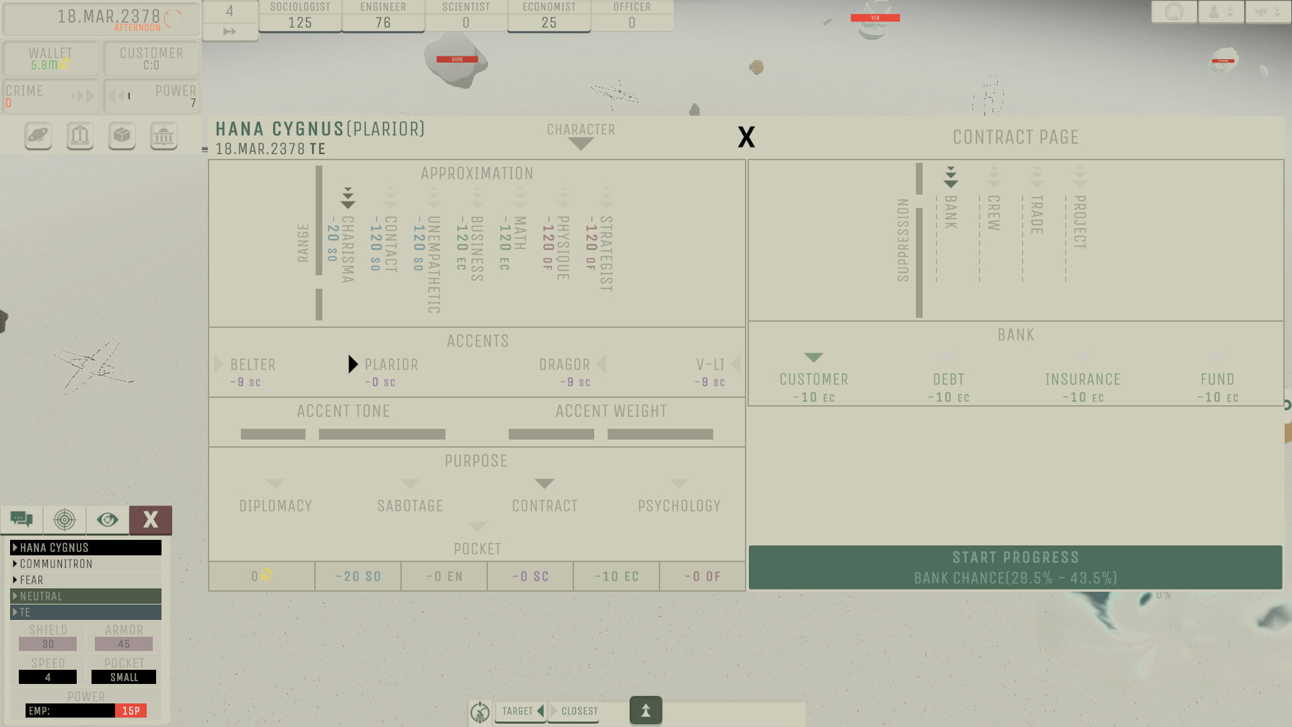Select the planet icon in the left toolbar
Screen dimensions: 1292x727
[x=37, y=135]
